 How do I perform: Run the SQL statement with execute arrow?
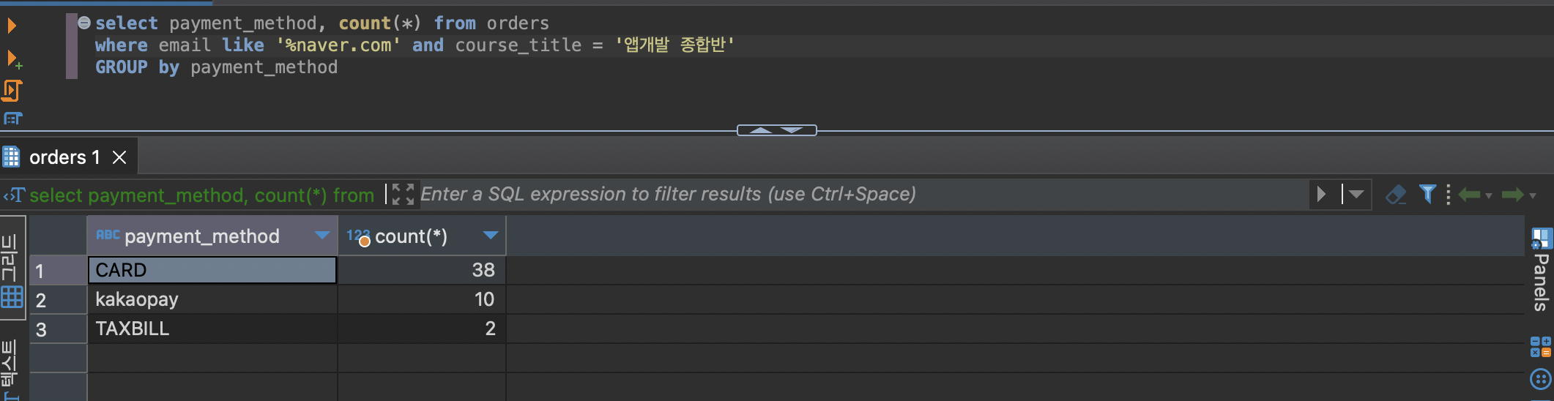tap(11, 26)
